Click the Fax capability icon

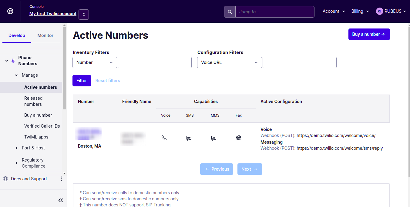pos(239,138)
